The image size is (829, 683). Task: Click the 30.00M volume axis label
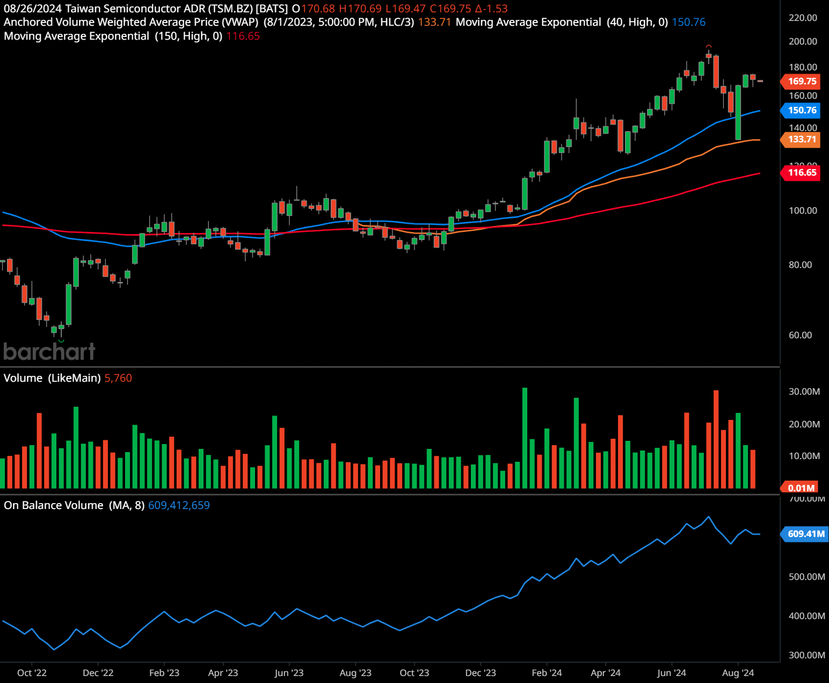[x=804, y=391]
